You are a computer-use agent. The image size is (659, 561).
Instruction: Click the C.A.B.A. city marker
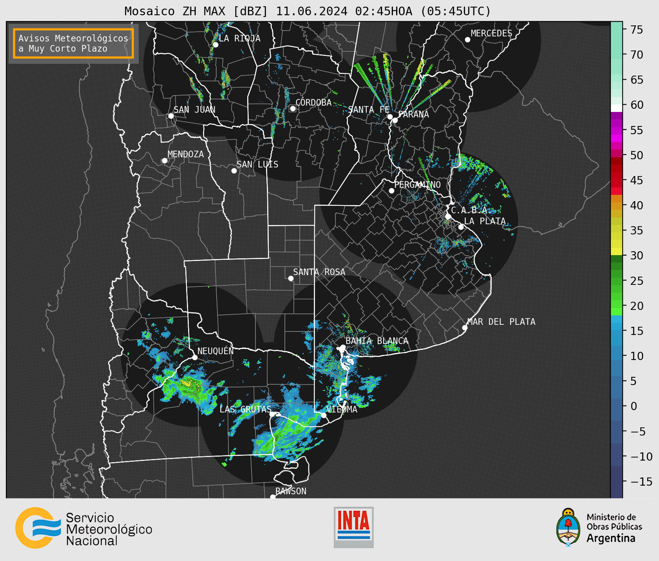448,217
